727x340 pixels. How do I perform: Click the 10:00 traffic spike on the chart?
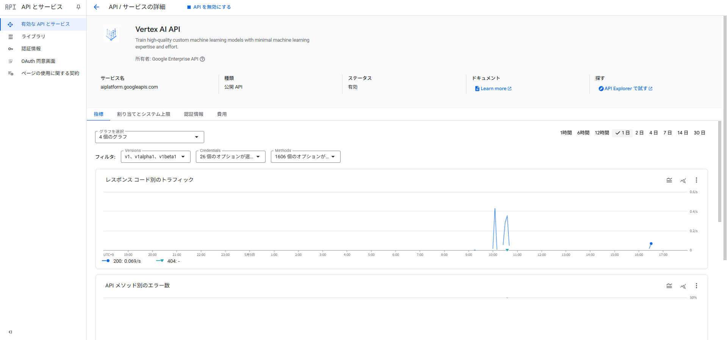(x=495, y=228)
